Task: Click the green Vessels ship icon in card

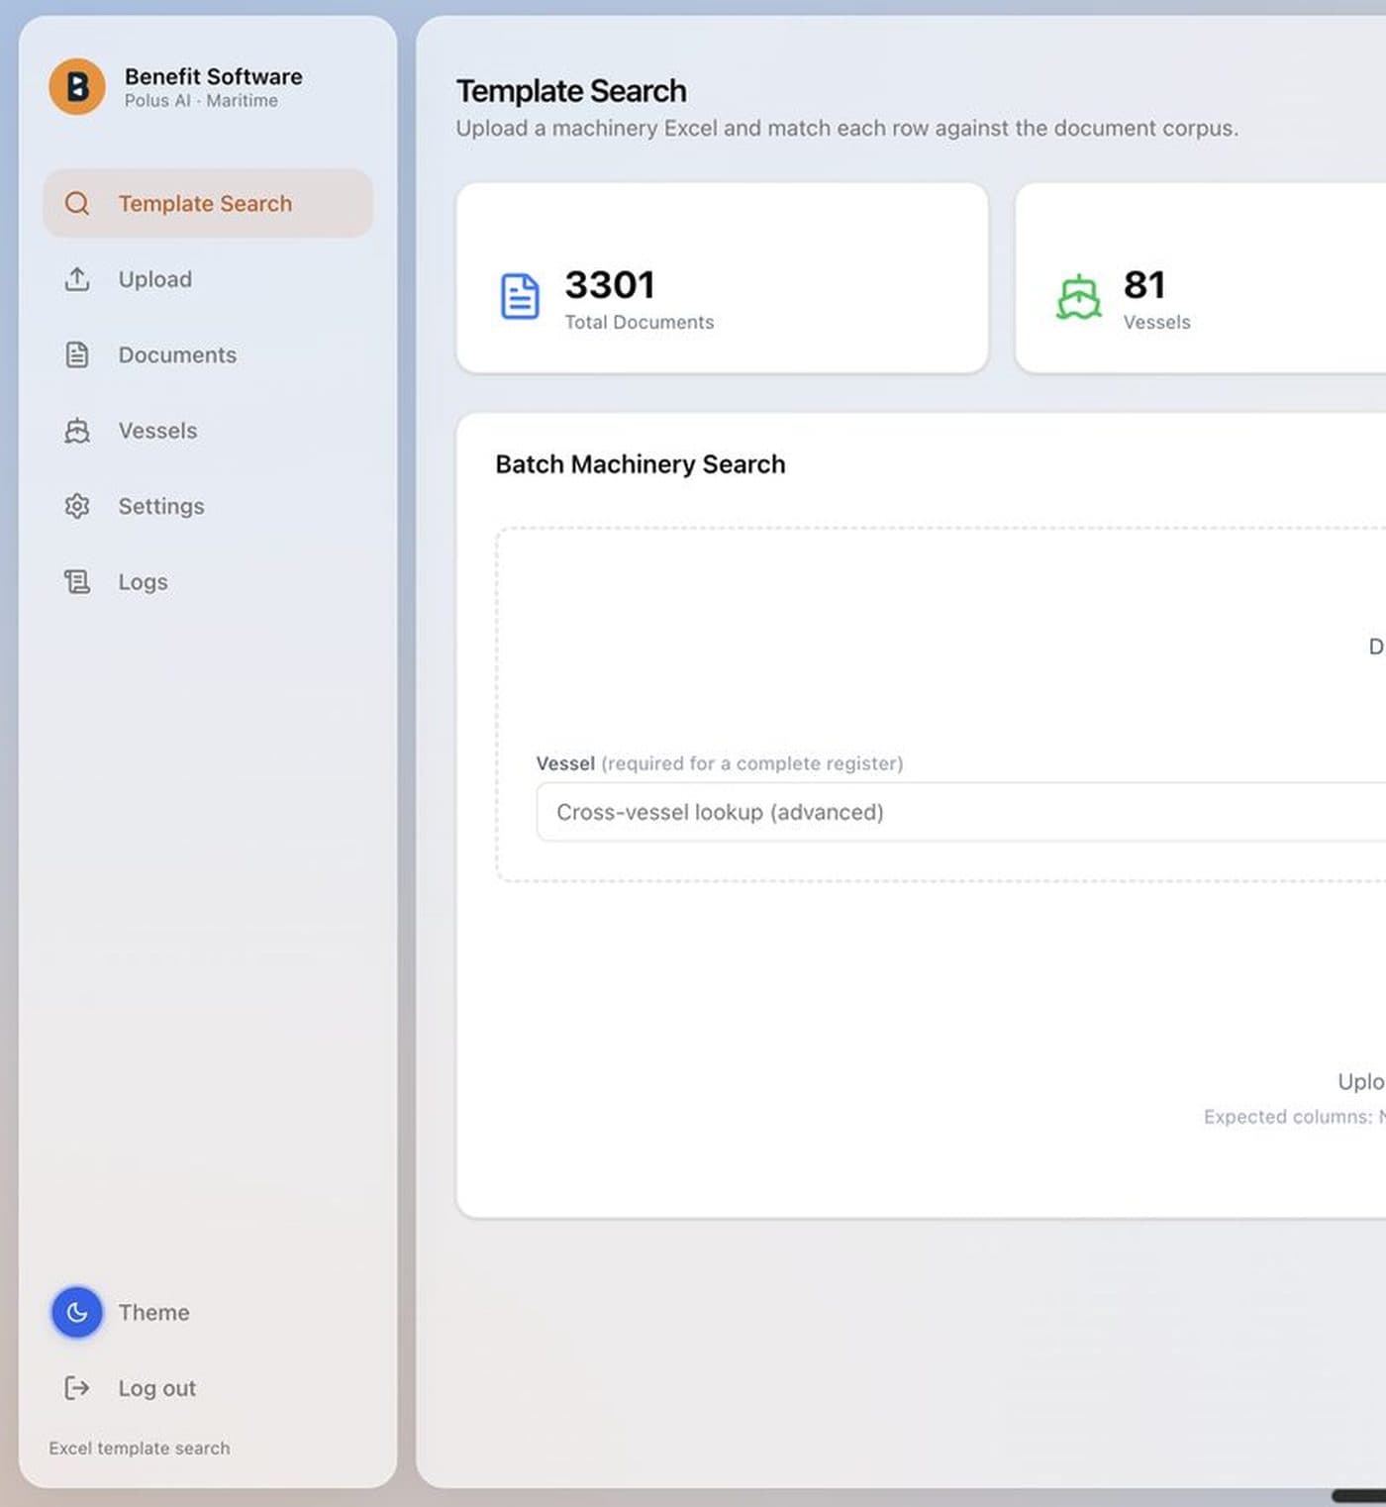Action: pyautogui.click(x=1079, y=296)
